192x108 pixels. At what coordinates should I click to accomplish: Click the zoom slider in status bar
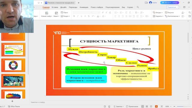[x=184, y=106]
